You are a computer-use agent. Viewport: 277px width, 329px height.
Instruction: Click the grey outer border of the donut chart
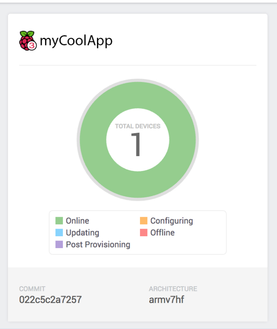(x=138, y=80)
